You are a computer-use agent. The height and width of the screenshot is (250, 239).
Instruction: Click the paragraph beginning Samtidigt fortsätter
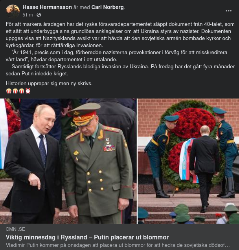pyautogui.click(x=120, y=70)
